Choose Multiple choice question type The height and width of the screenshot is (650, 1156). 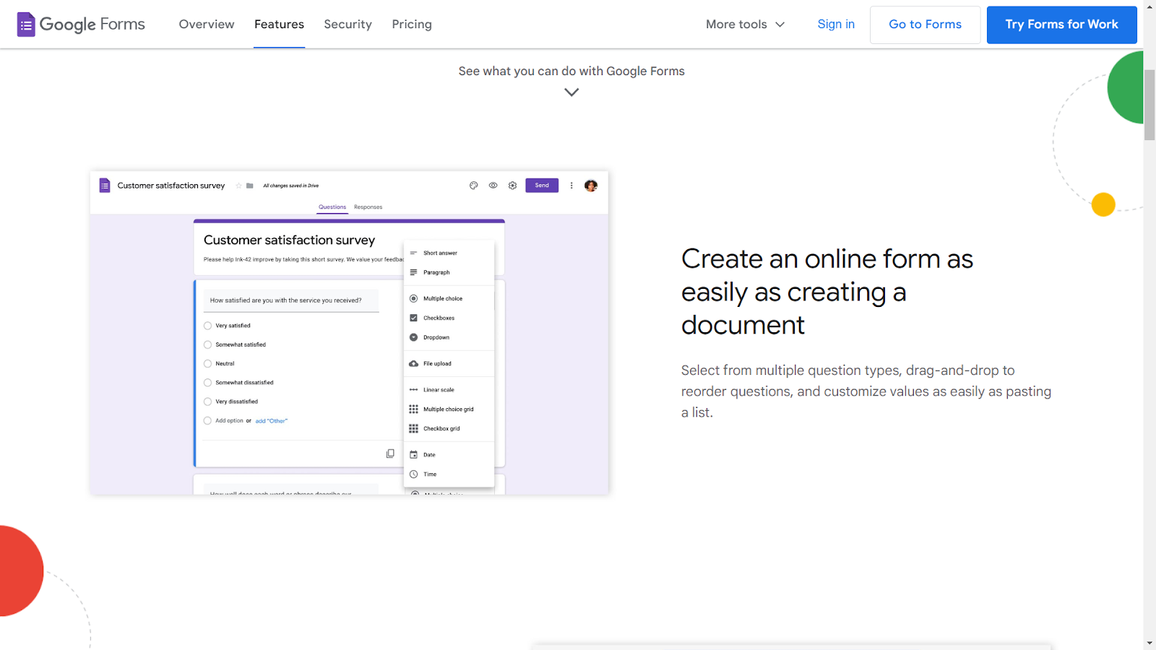click(x=449, y=298)
